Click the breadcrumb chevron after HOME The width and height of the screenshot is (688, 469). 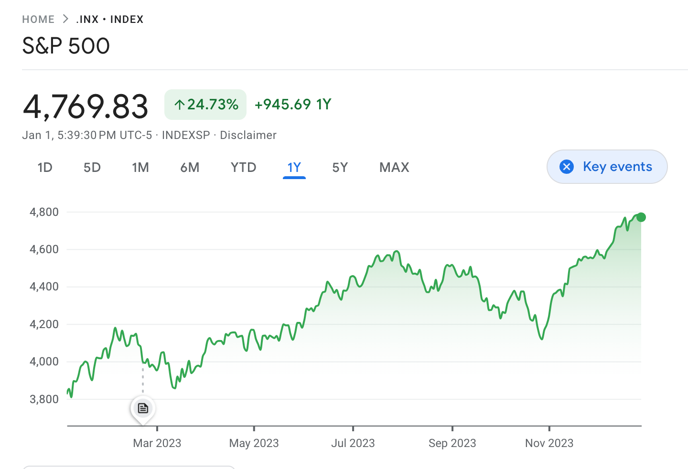click(65, 19)
